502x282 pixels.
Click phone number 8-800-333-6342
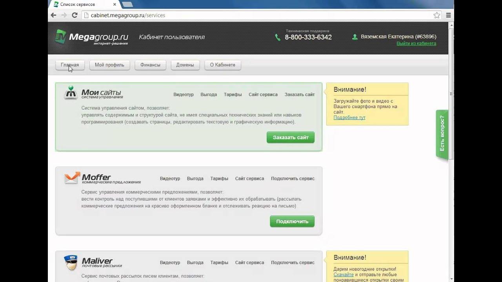[308, 38]
